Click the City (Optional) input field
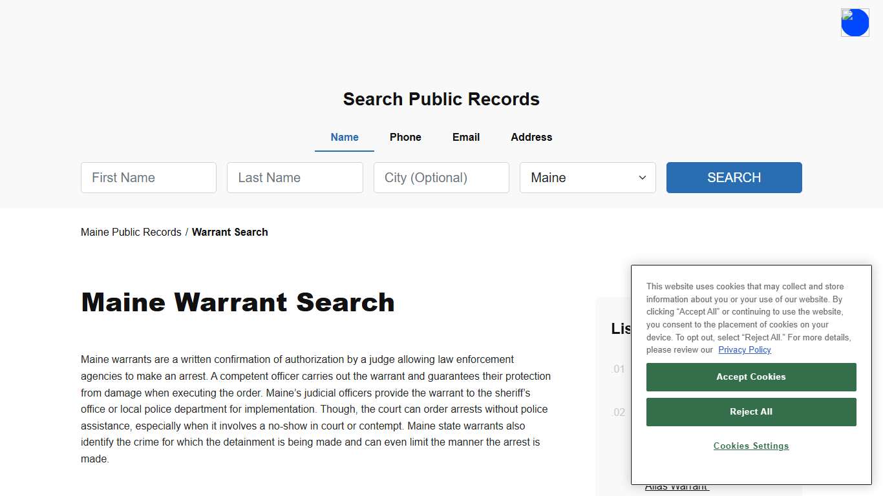The height and width of the screenshot is (496, 883). [x=441, y=177]
